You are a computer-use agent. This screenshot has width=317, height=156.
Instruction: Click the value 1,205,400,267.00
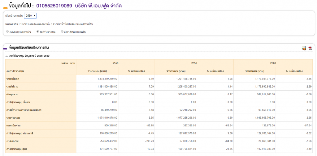coord(186,87)
